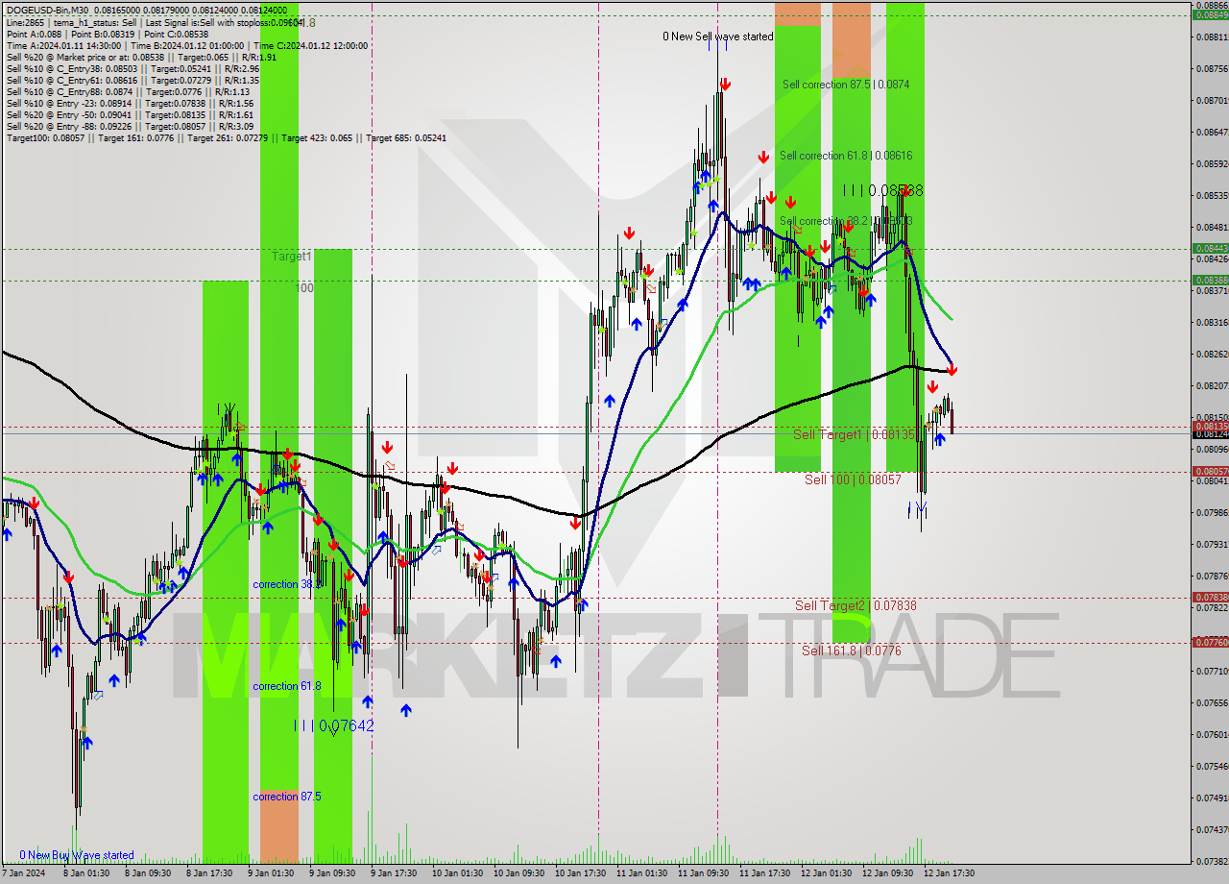The width and height of the screenshot is (1229, 884).
Task: Click the green 0.08443 price tag
Action: 1210,249
